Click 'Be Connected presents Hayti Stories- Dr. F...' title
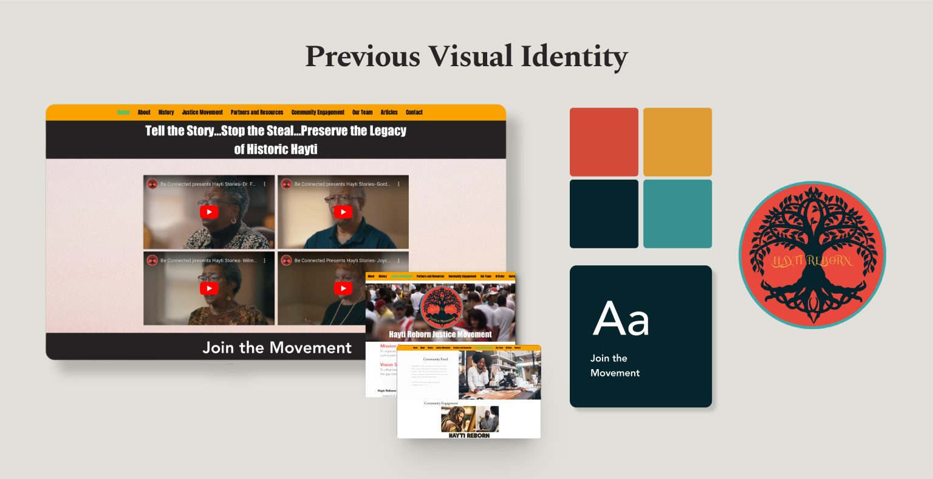Viewport: 933px width, 479px height. [208, 184]
